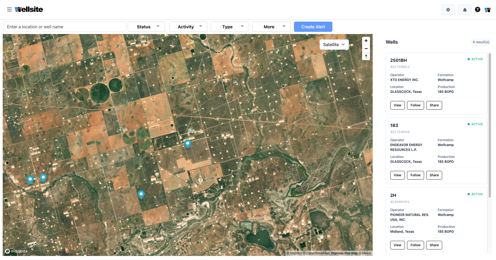
Task: Click operator XTO ENERGY INC.
Action: click(405, 80)
